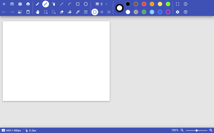
Task: Activate the Hand pan tool
Action: (38, 12)
